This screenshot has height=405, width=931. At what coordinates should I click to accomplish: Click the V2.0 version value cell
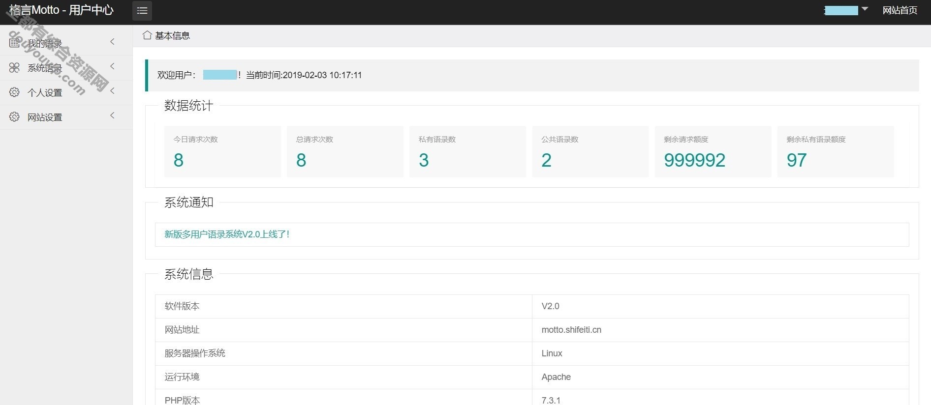coord(720,306)
